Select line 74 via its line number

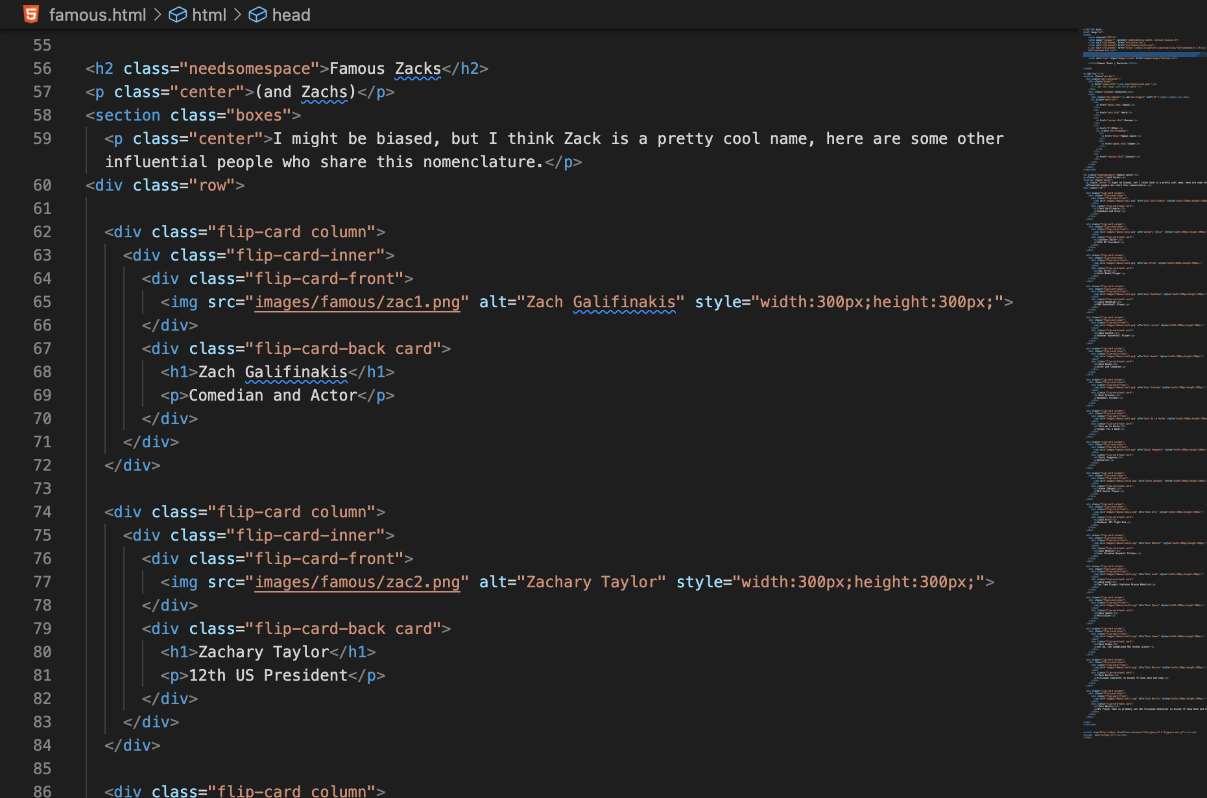[x=42, y=512]
